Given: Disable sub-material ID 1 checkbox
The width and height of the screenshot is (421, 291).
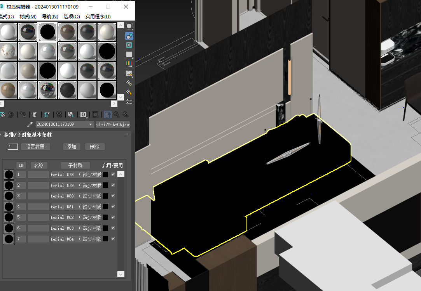Looking at the screenshot, I should click(113, 175).
